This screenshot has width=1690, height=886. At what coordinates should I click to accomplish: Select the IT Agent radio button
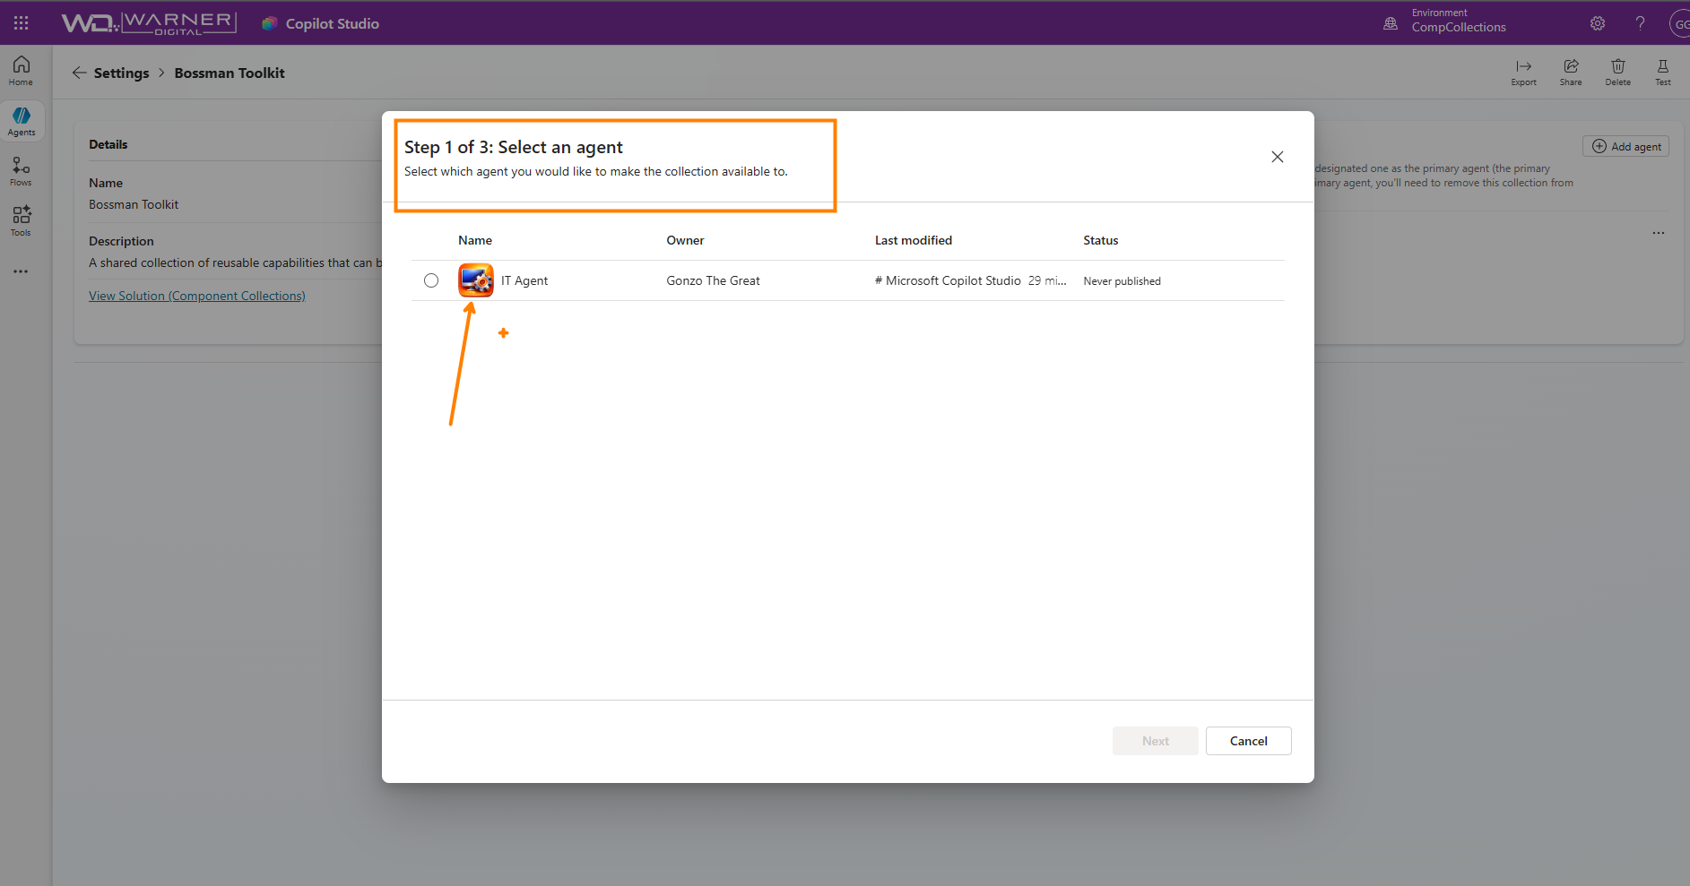[x=431, y=280]
